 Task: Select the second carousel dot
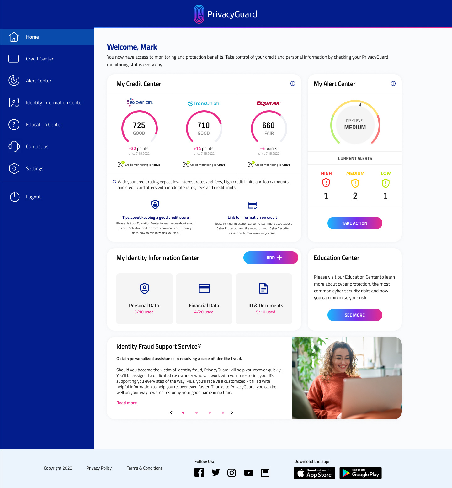196,413
